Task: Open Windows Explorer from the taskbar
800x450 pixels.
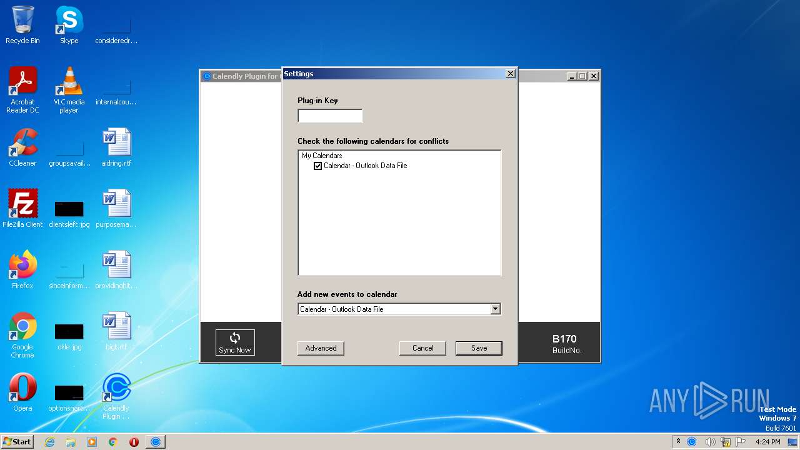Action: 71,442
